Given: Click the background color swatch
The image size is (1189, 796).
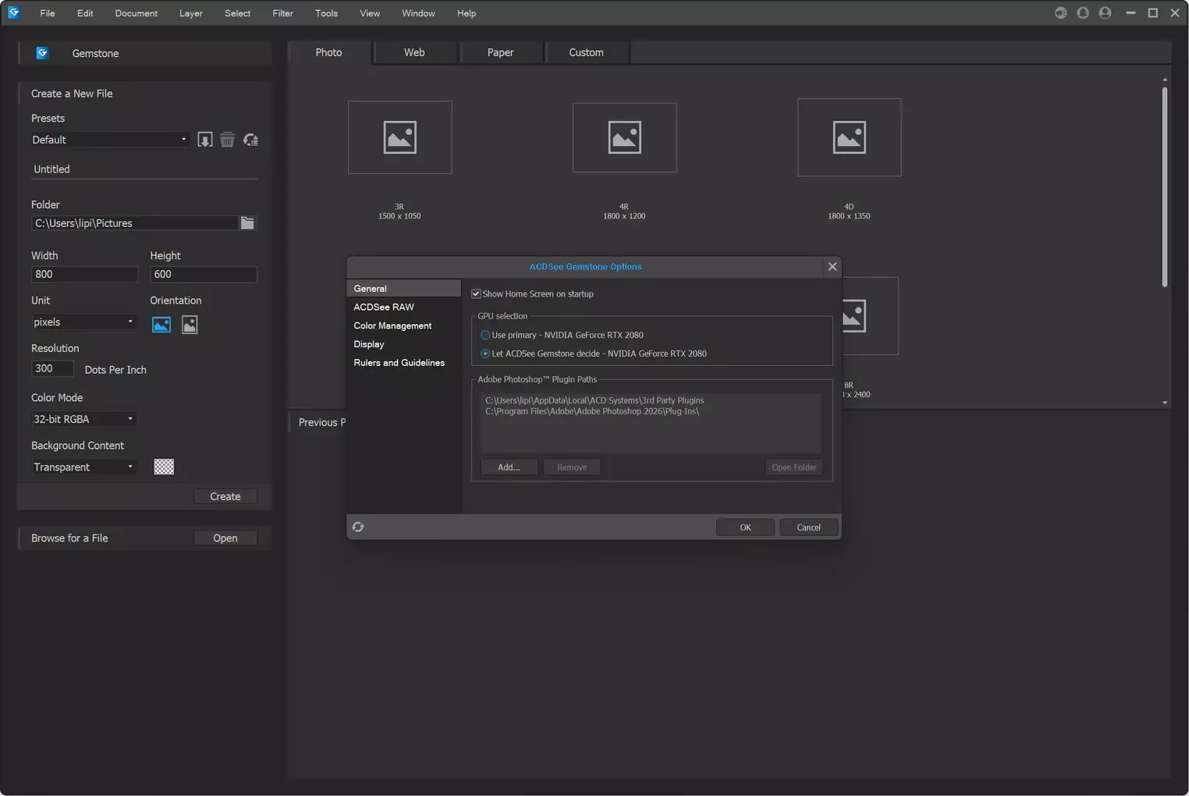Looking at the screenshot, I should pyautogui.click(x=164, y=467).
